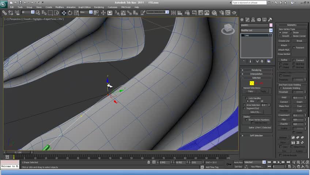Image resolution: width=310 pixels, height=175 pixels.
Task: Expand the Rendering rollout
Action: tap(256, 70)
